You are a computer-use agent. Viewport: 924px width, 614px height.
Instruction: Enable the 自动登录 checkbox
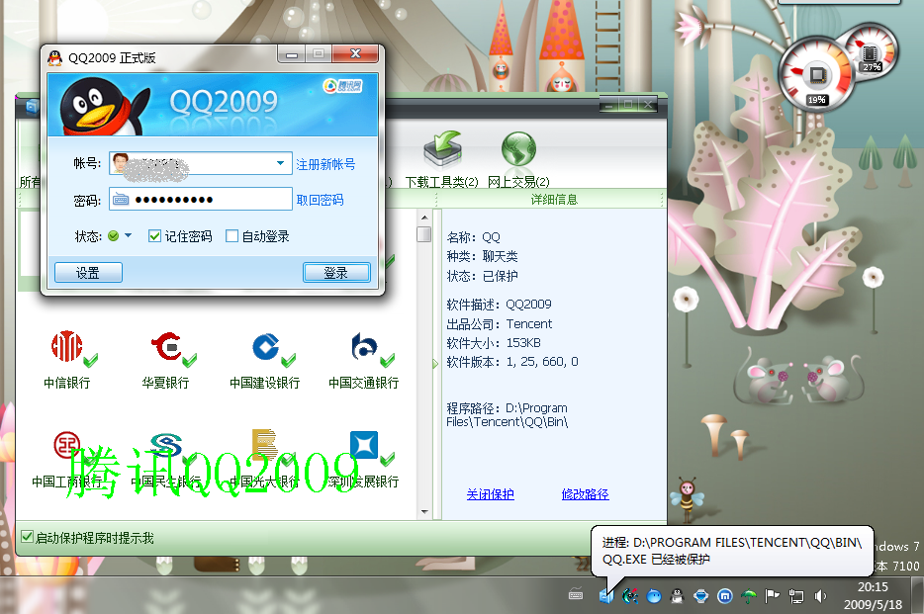(232, 236)
